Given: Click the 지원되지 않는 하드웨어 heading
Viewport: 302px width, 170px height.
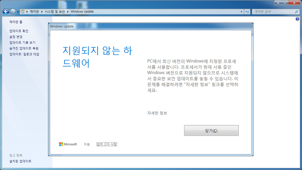Looking at the screenshot, I should (x=97, y=57).
